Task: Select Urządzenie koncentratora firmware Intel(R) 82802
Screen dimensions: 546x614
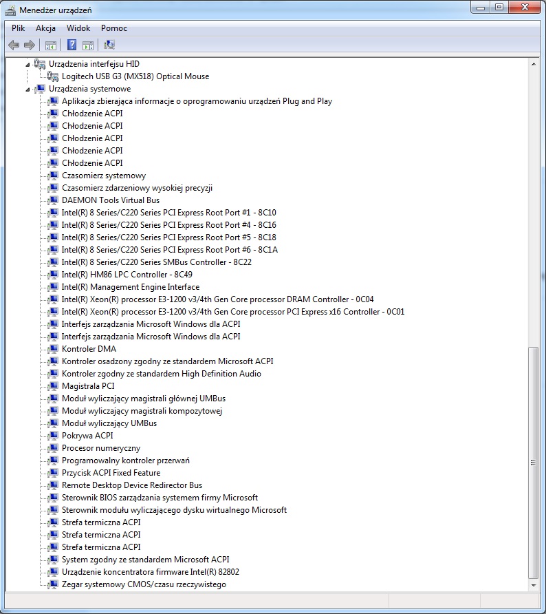Action: click(150, 572)
